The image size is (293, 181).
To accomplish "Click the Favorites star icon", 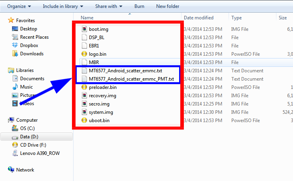I will [x=11, y=20].
